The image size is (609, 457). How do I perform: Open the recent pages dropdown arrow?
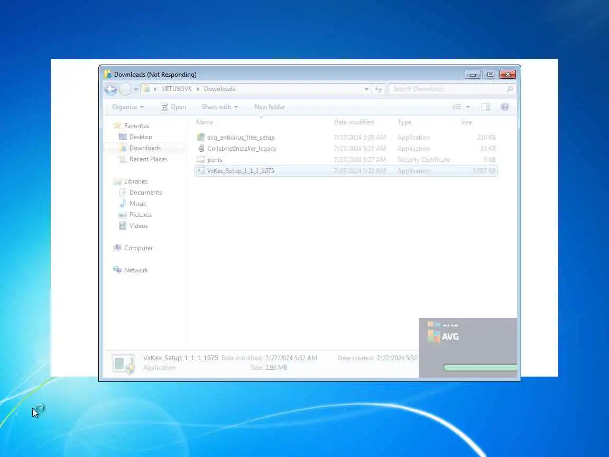tap(136, 89)
